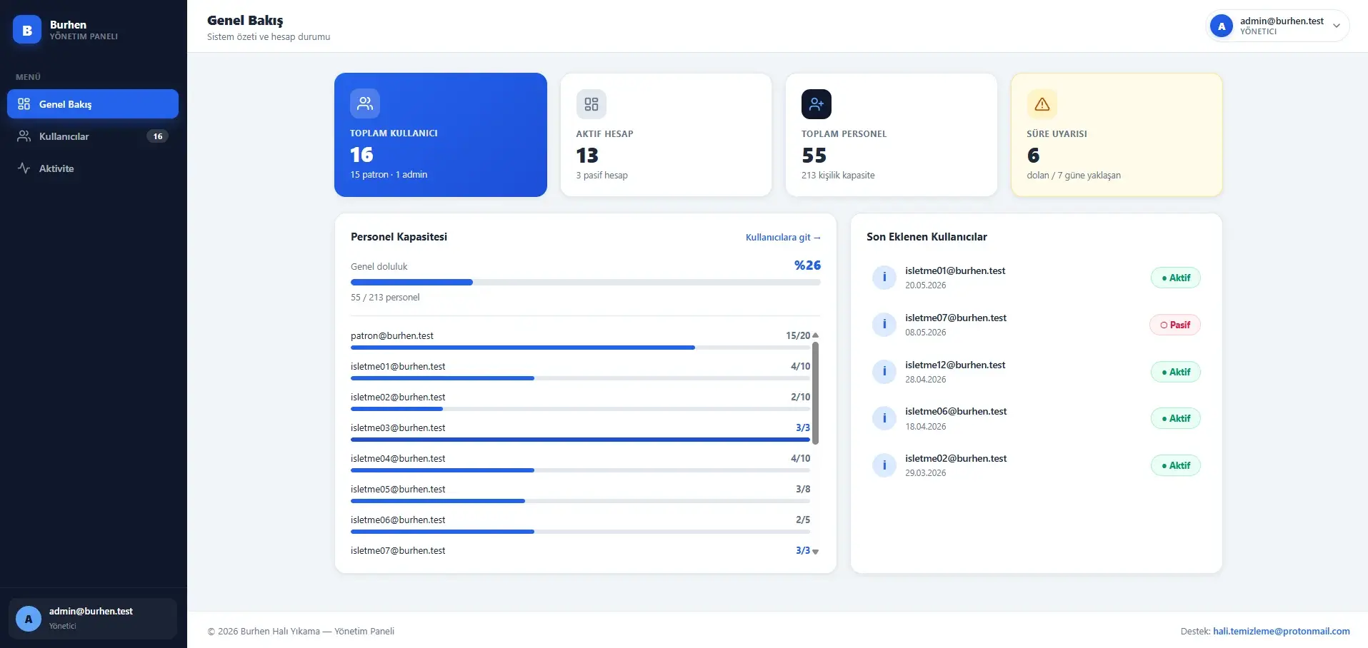Click the grid icon on Aktif Hesap card
The height and width of the screenshot is (648, 1368).
pyautogui.click(x=591, y=104)
